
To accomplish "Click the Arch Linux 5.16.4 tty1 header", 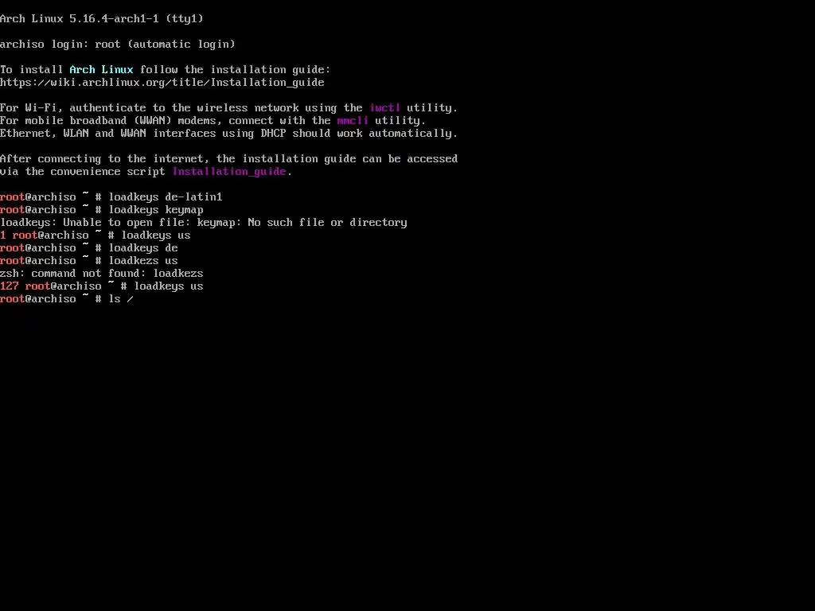I will coord(102,19).
